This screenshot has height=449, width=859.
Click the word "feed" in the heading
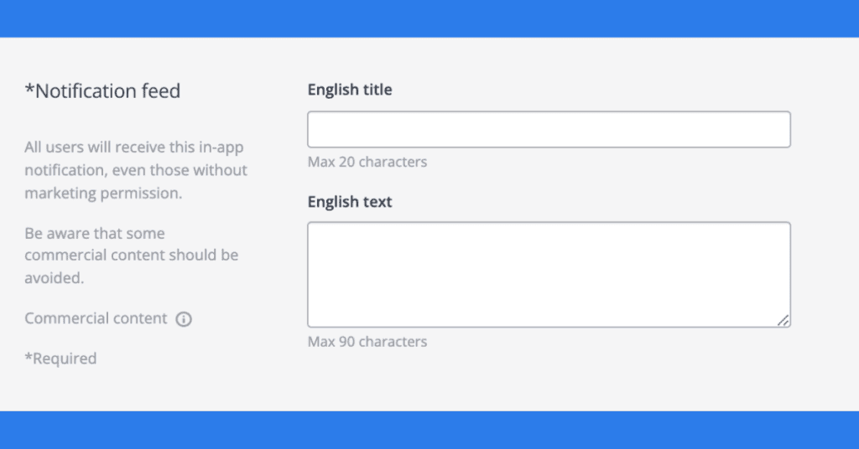point(161,91)
